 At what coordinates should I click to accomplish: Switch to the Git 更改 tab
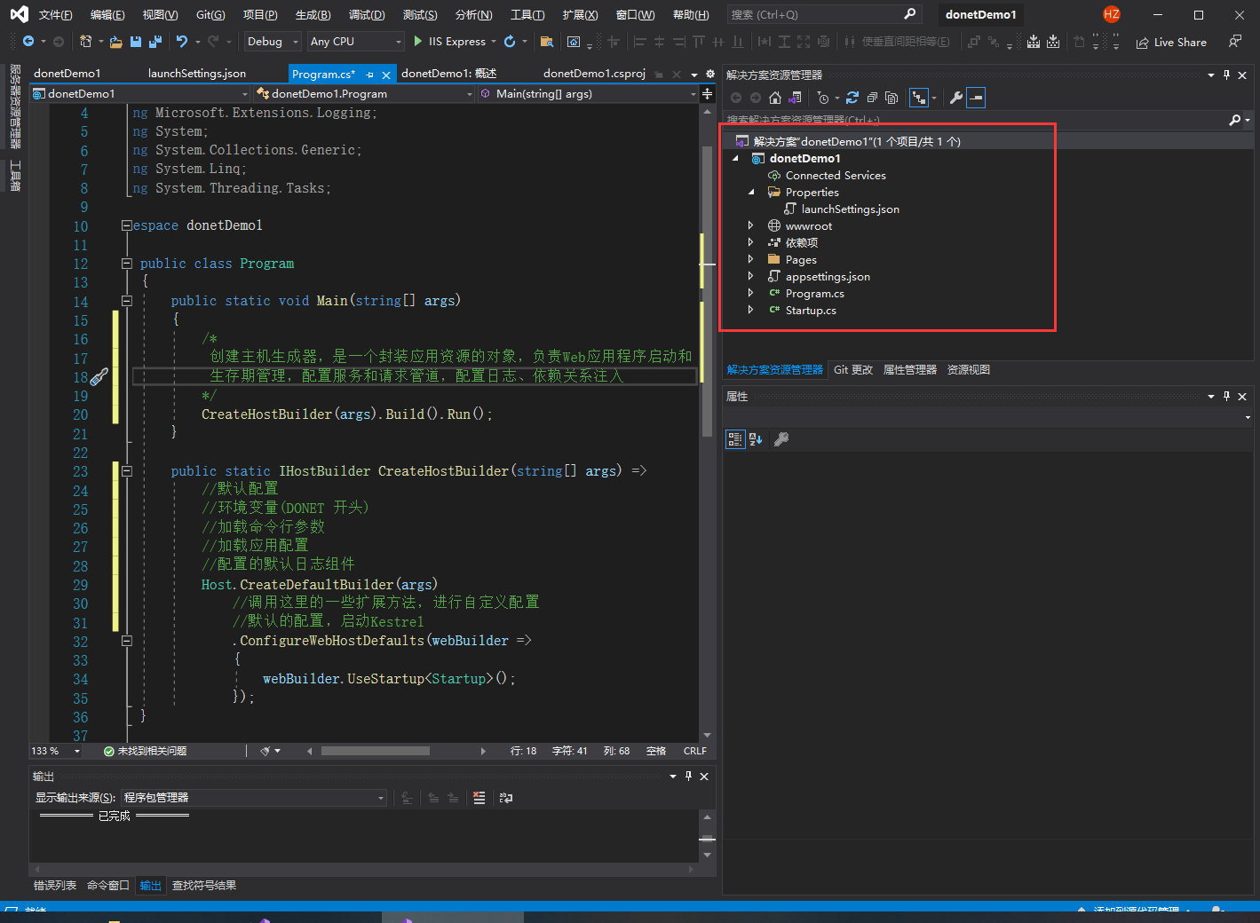pyautogui.click(x=853, y=369)
